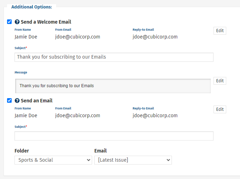Edit sender details in Send an Email section
This screenshot has height=179, width=240.
pyautogui.click(x=220, y=109)
